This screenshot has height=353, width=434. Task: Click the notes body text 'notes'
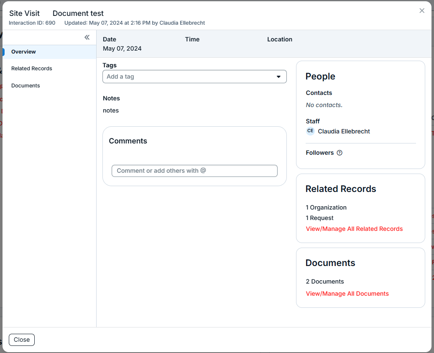[x=111, y=110]
